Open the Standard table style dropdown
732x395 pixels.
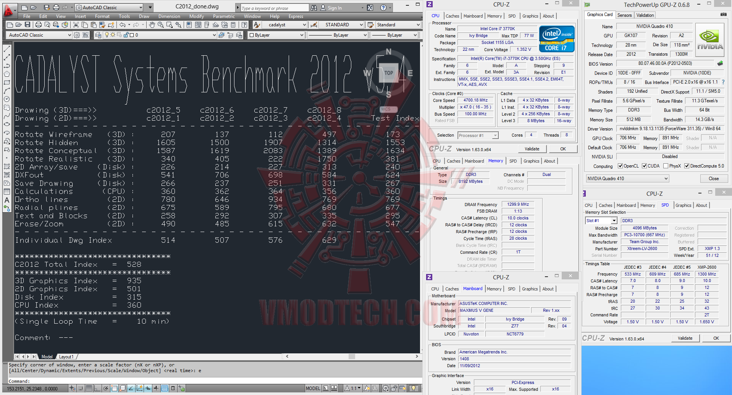398,25
